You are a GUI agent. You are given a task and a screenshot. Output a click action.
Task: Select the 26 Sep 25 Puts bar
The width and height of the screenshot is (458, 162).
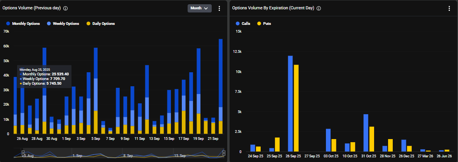point(296,108)
